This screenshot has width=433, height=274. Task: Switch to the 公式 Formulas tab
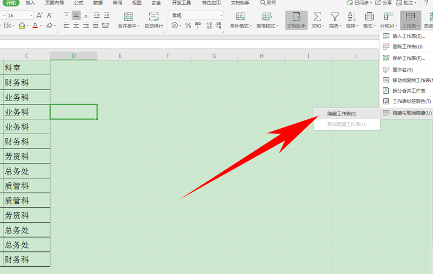[x=78, y=3]
